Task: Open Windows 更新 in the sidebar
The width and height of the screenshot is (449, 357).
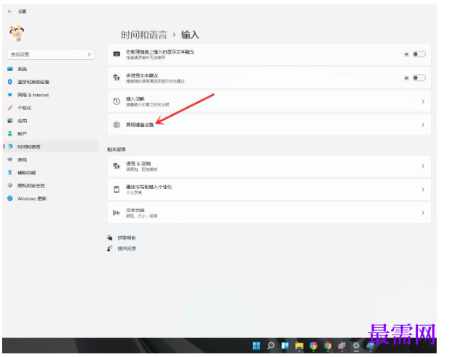Action: tap(51, 198)
